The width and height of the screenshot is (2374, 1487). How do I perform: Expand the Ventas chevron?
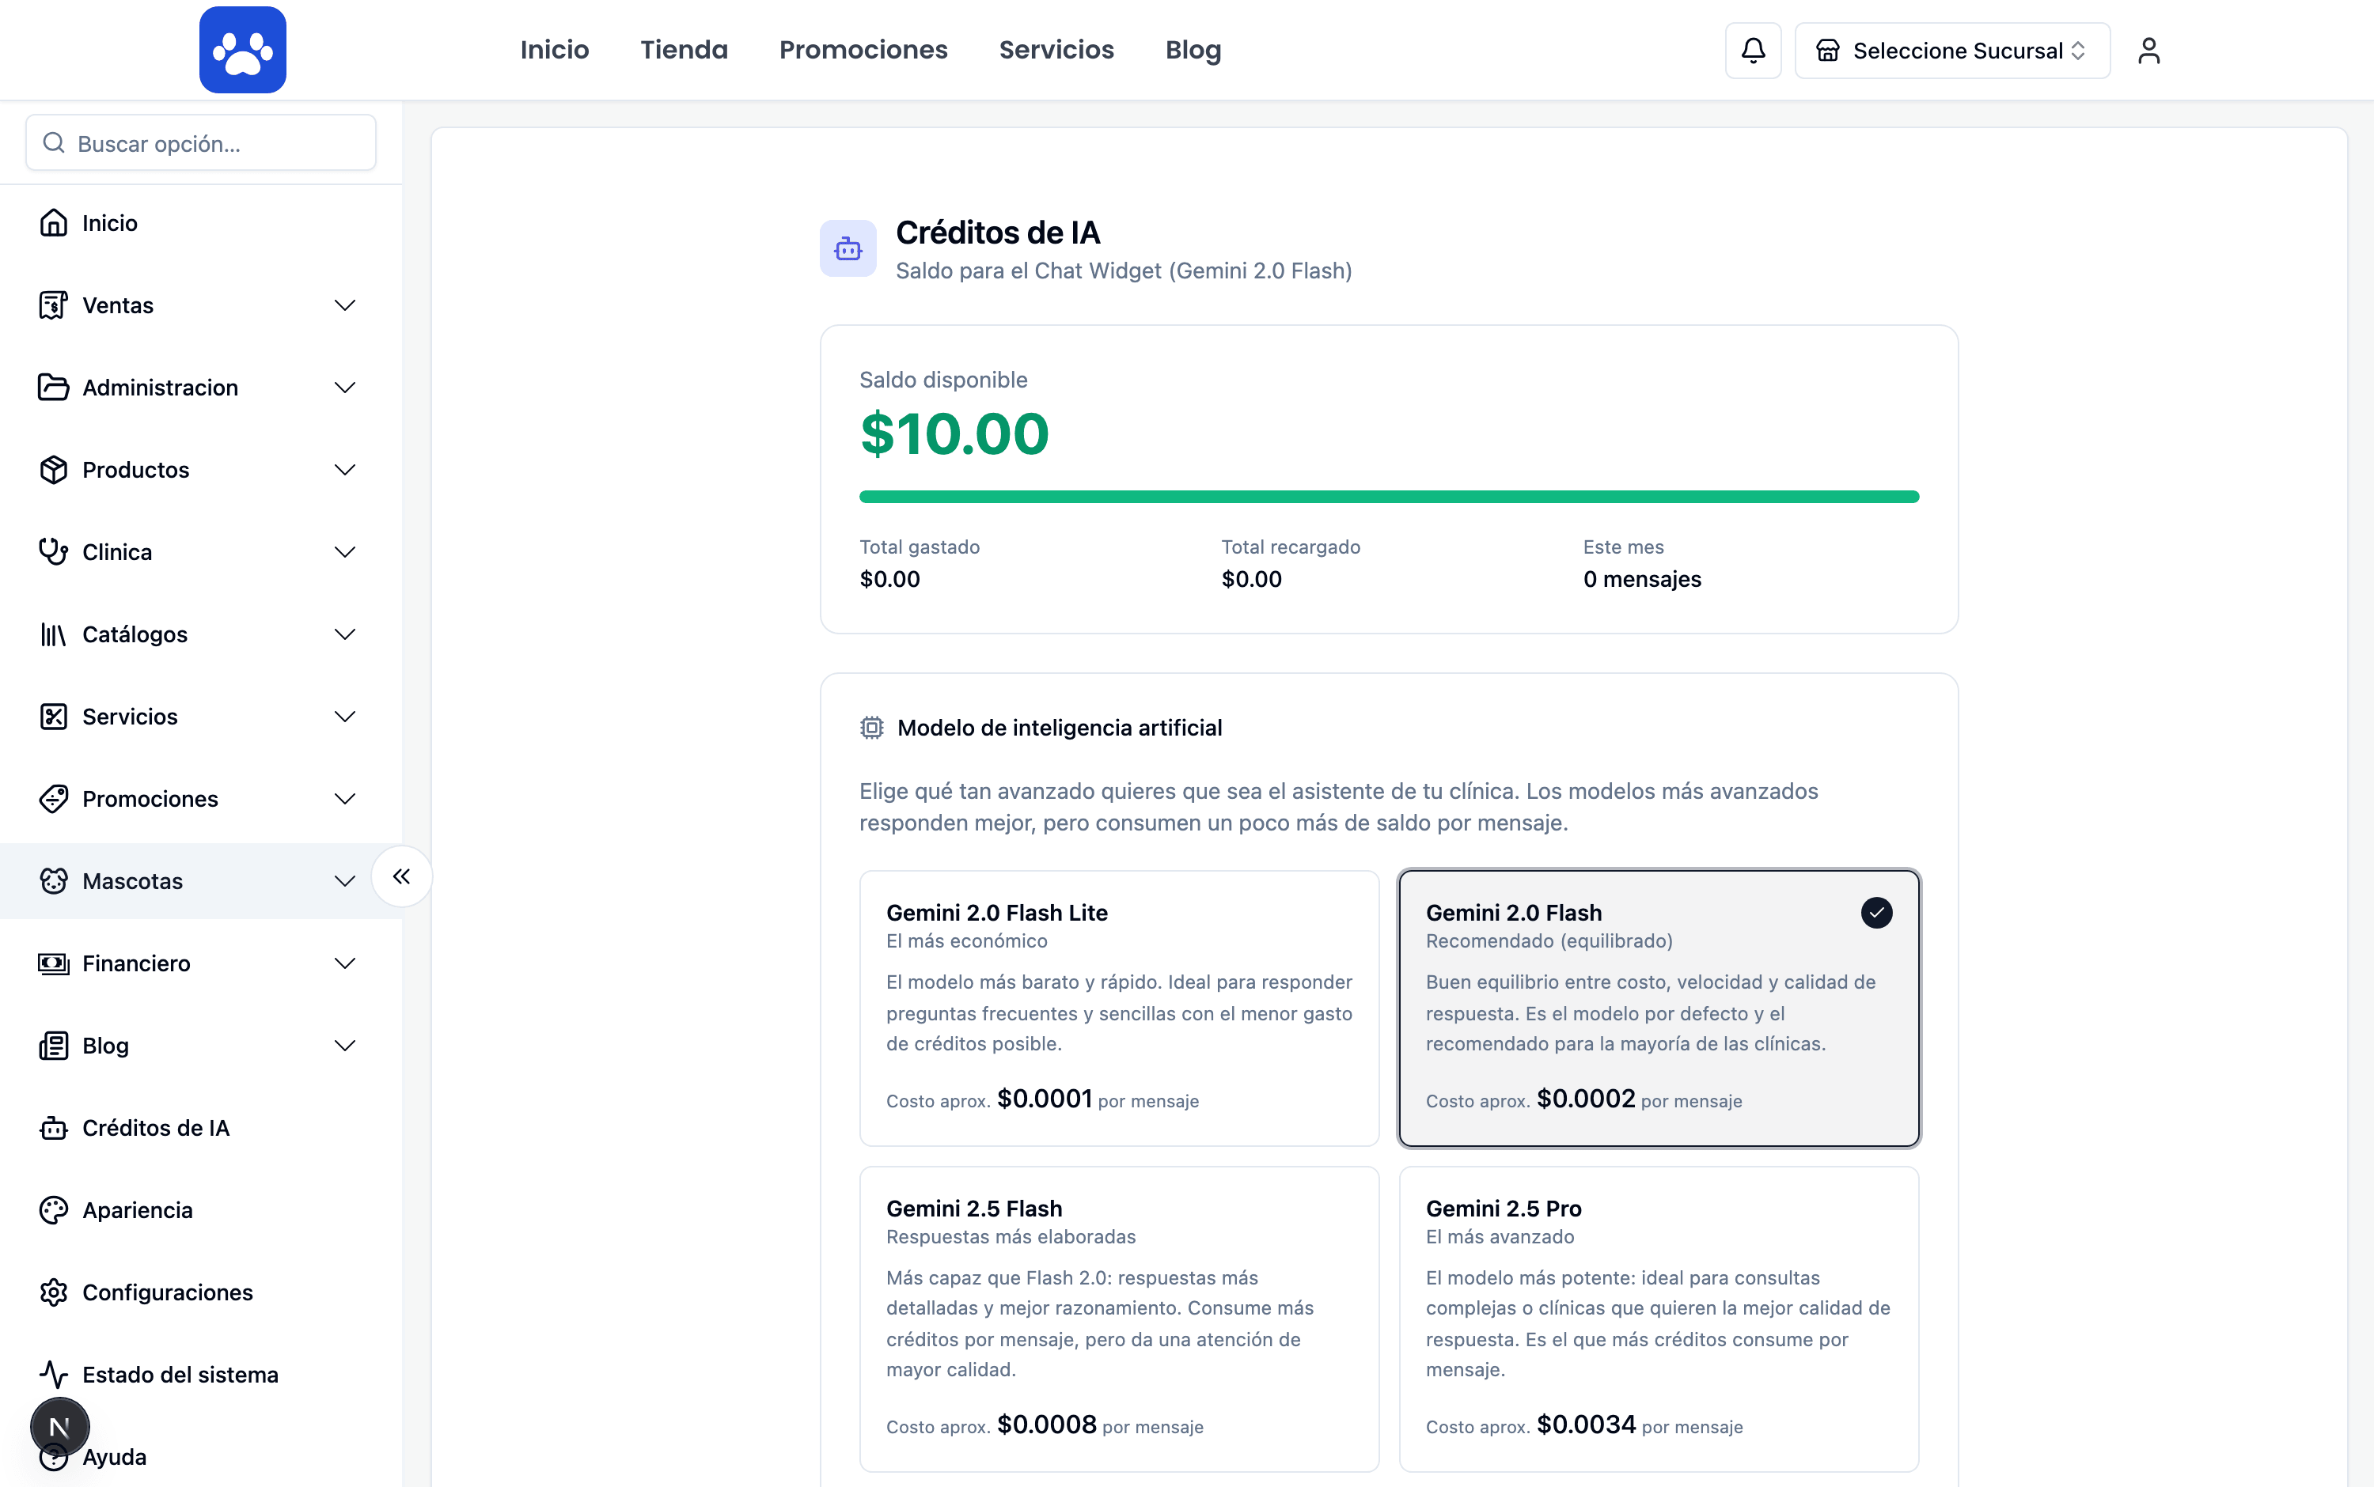[x=344, y=306]
